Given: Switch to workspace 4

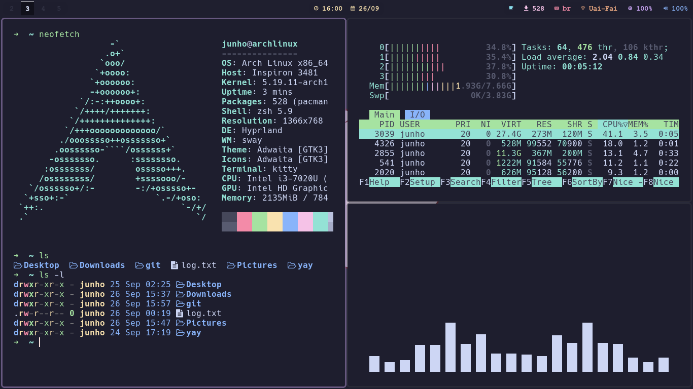Looking at the screenshot, I should click(x=43, y=8).
